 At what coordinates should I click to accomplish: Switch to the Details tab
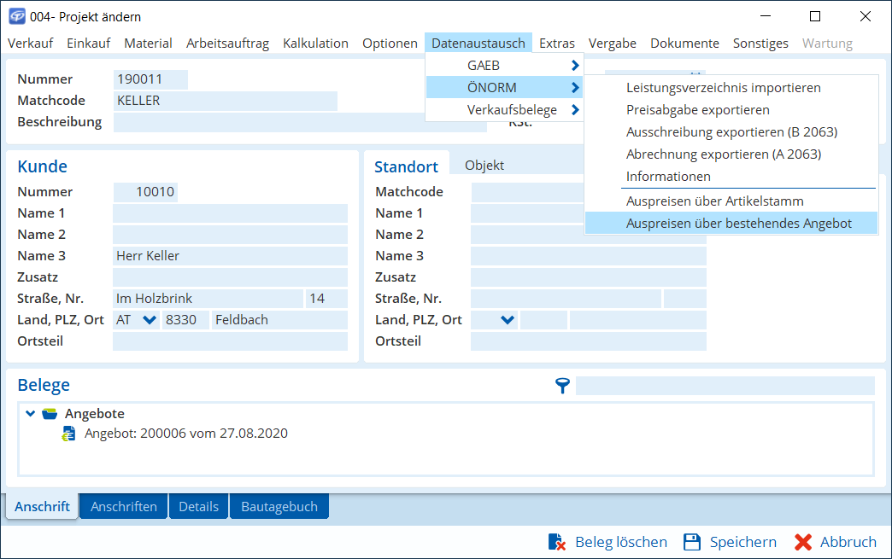(198, 506)
